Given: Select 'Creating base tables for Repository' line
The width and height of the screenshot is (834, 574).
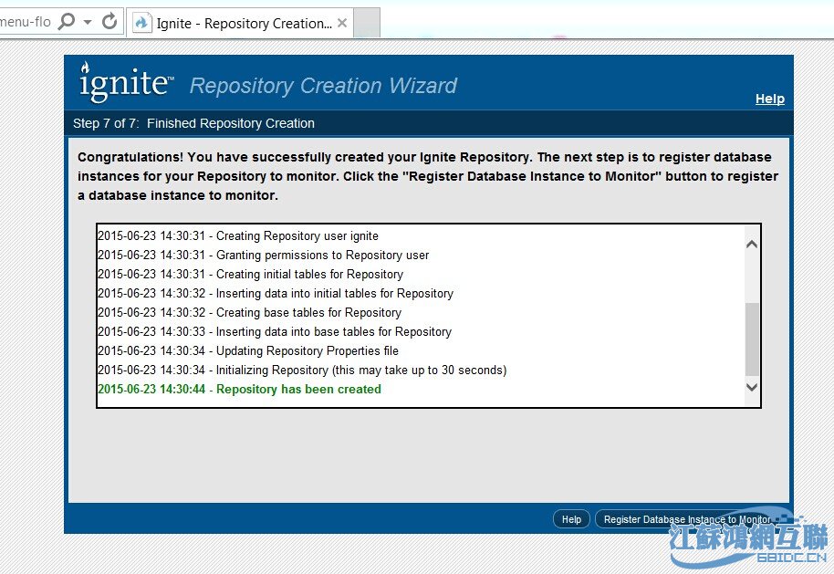Looking at the screenshot, I should coord(249,312).
